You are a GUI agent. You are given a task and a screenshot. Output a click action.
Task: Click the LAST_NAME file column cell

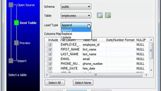click(71, 54)
